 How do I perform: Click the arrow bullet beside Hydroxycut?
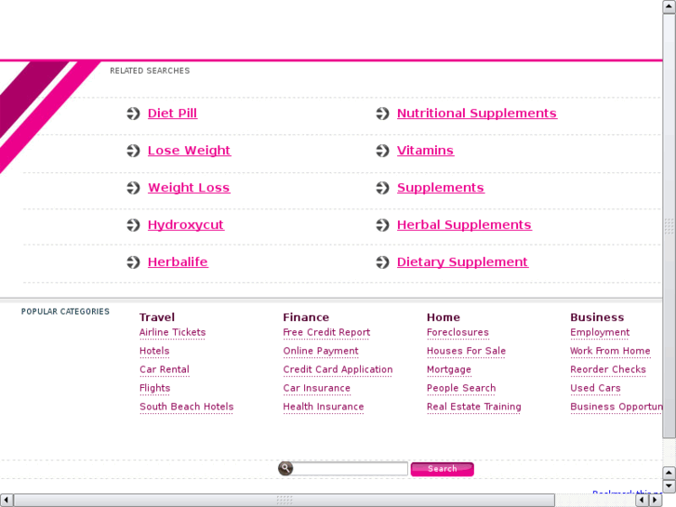tap(133, 225)
